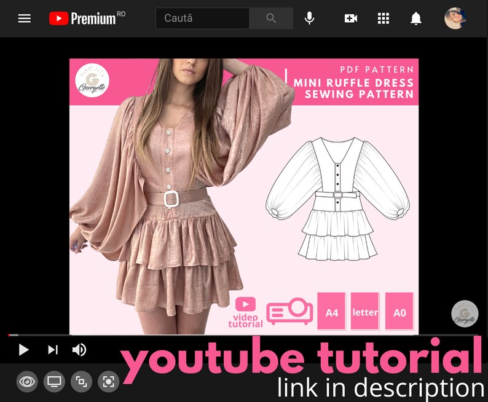This screenshot has width=488, height=402.
Task: Click 'MINI RUFFLE DRESS' title text
Action: pyautogui.click(x=353, y=83)
